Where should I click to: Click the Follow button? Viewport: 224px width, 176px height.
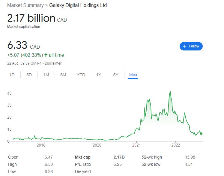[x=191, y=46]
